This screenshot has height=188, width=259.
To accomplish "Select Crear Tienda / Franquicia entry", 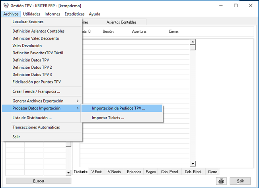I will [36, 91].
